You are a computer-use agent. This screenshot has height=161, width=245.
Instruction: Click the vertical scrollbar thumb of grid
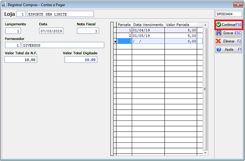pyautogui.click(x=205, y=89)
